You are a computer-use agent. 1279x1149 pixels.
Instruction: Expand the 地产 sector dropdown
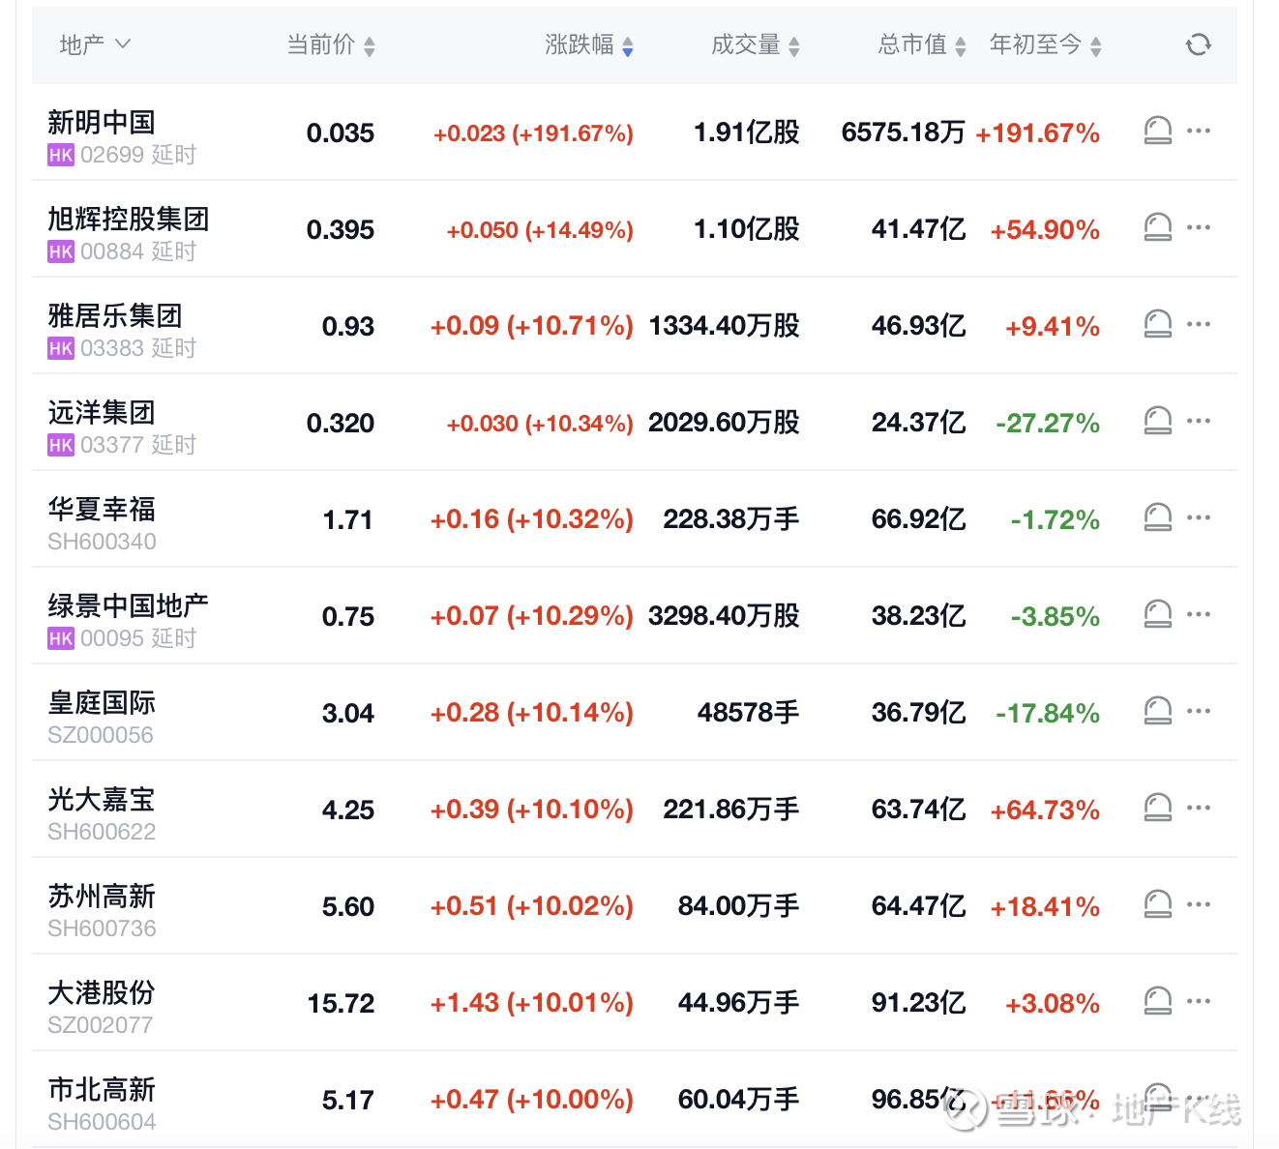(95, 44)
